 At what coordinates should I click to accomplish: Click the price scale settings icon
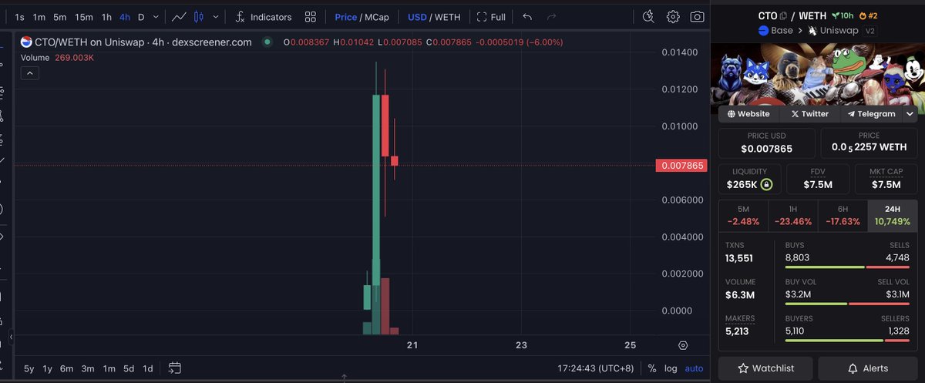tap(683, 344)
